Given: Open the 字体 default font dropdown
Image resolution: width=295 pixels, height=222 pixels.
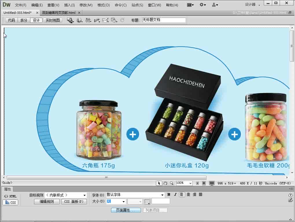Looking at the screenshot, I should (135, 195).
